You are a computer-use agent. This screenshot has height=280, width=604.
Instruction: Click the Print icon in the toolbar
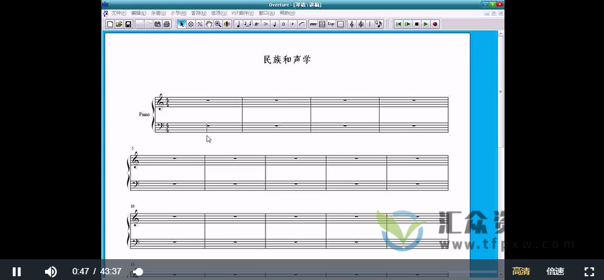tap(167, 25)
